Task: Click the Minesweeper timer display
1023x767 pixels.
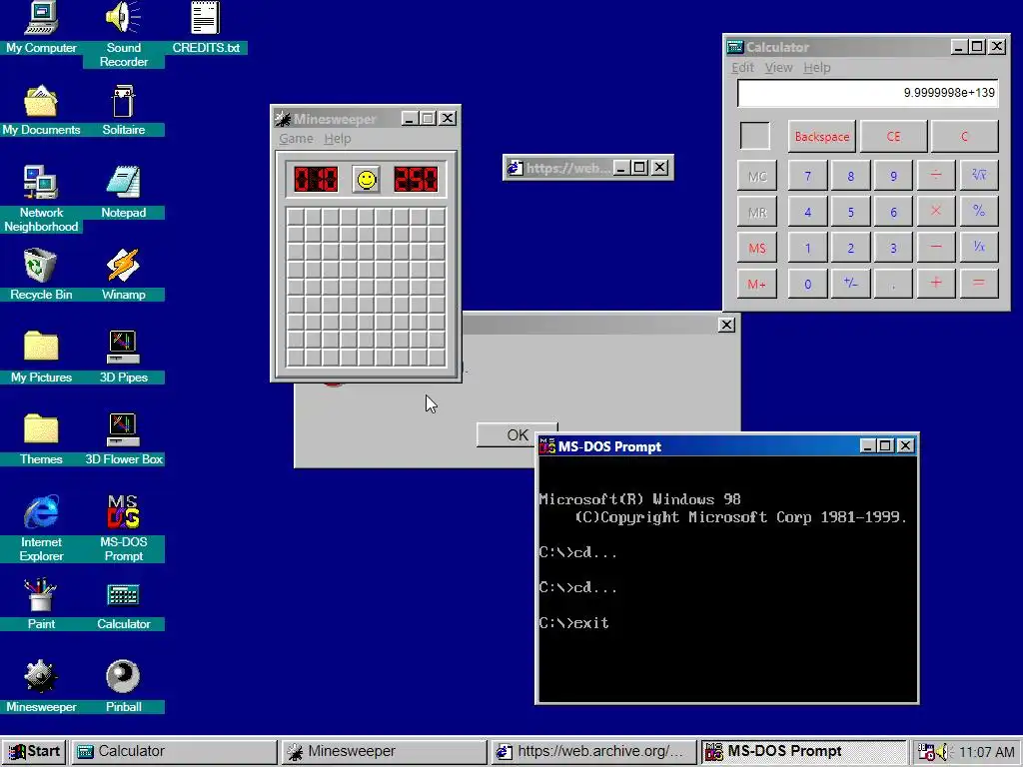Action: point(416,180)
